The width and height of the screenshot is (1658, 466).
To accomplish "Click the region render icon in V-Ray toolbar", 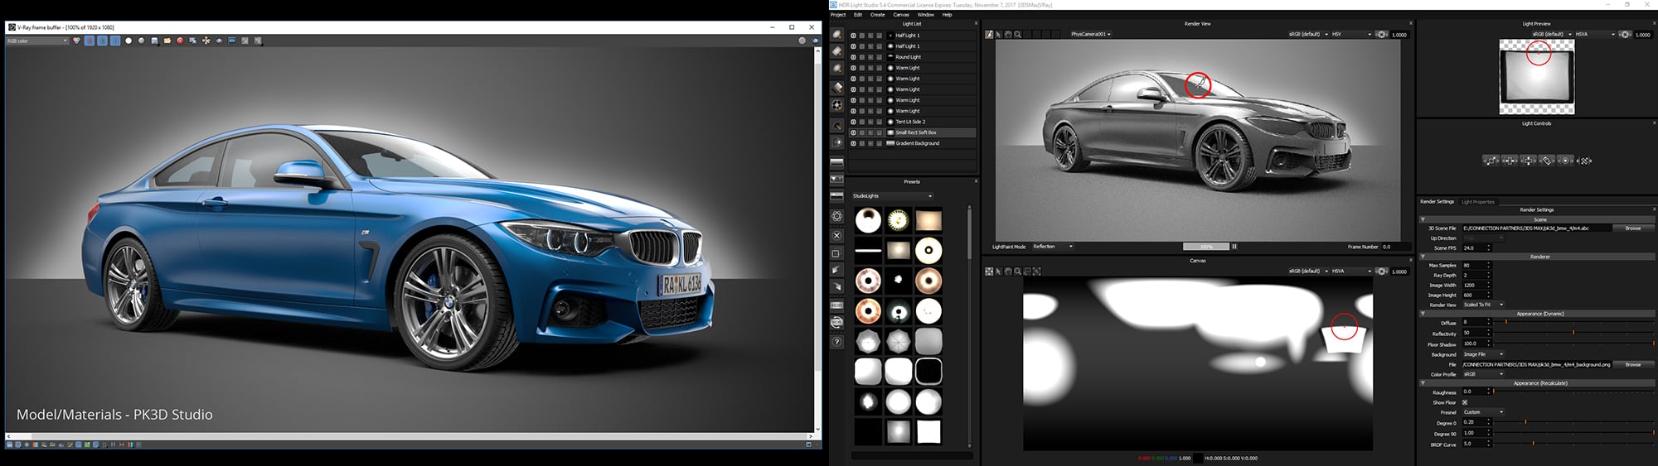I will pyautogui.click(x=219, y=41).
